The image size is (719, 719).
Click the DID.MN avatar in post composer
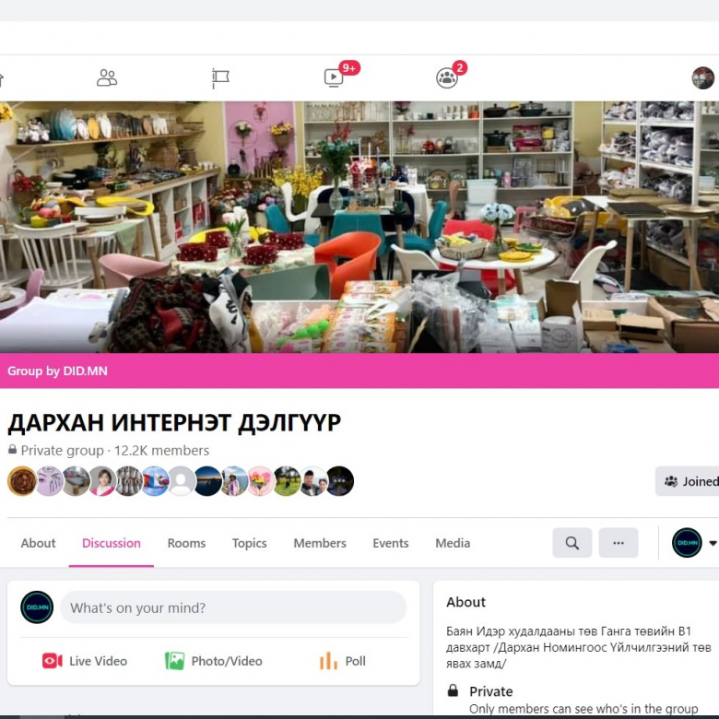coord(37,607)
